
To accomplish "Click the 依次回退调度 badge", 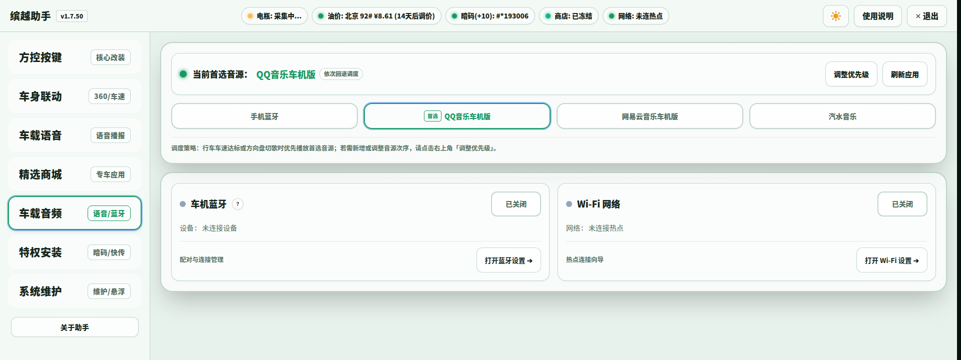I will [x=341, y=74].
